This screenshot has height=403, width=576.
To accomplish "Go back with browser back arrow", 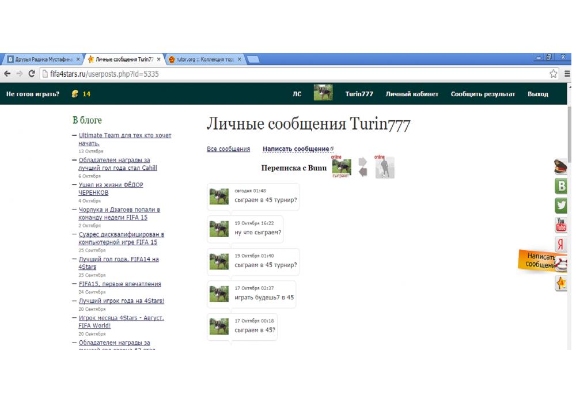I will pyautogui.click(x=7, y=74).
